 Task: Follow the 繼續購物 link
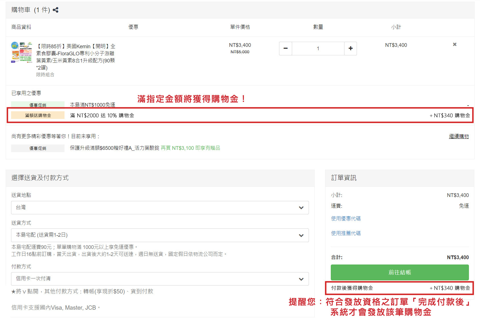tap(459, 136)
